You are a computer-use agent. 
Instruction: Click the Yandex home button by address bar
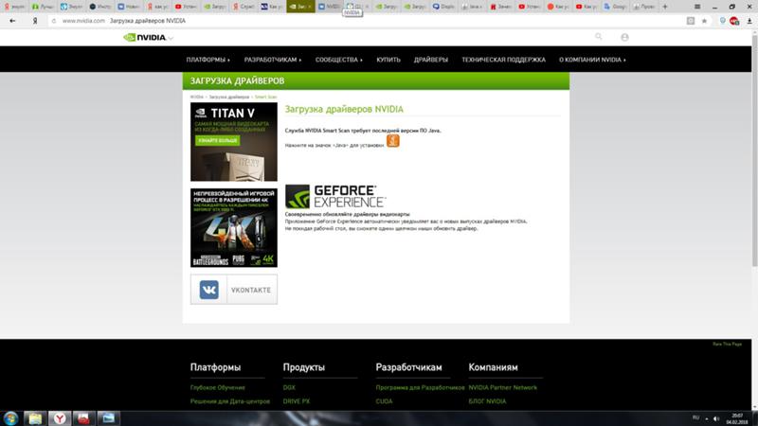(35, 21)
